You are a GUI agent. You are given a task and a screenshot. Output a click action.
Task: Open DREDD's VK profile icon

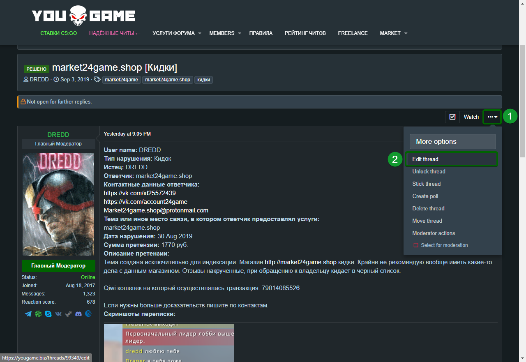tap(58, 314)
